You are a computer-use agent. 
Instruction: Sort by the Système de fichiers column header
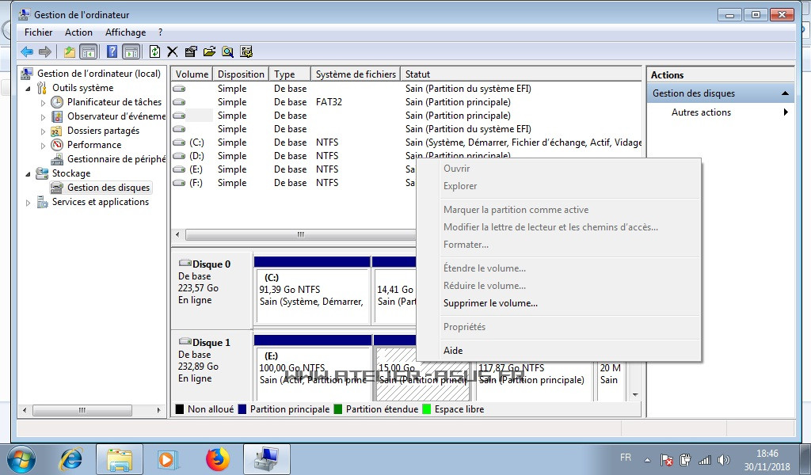pyautogui.click(x=356, y=74)
